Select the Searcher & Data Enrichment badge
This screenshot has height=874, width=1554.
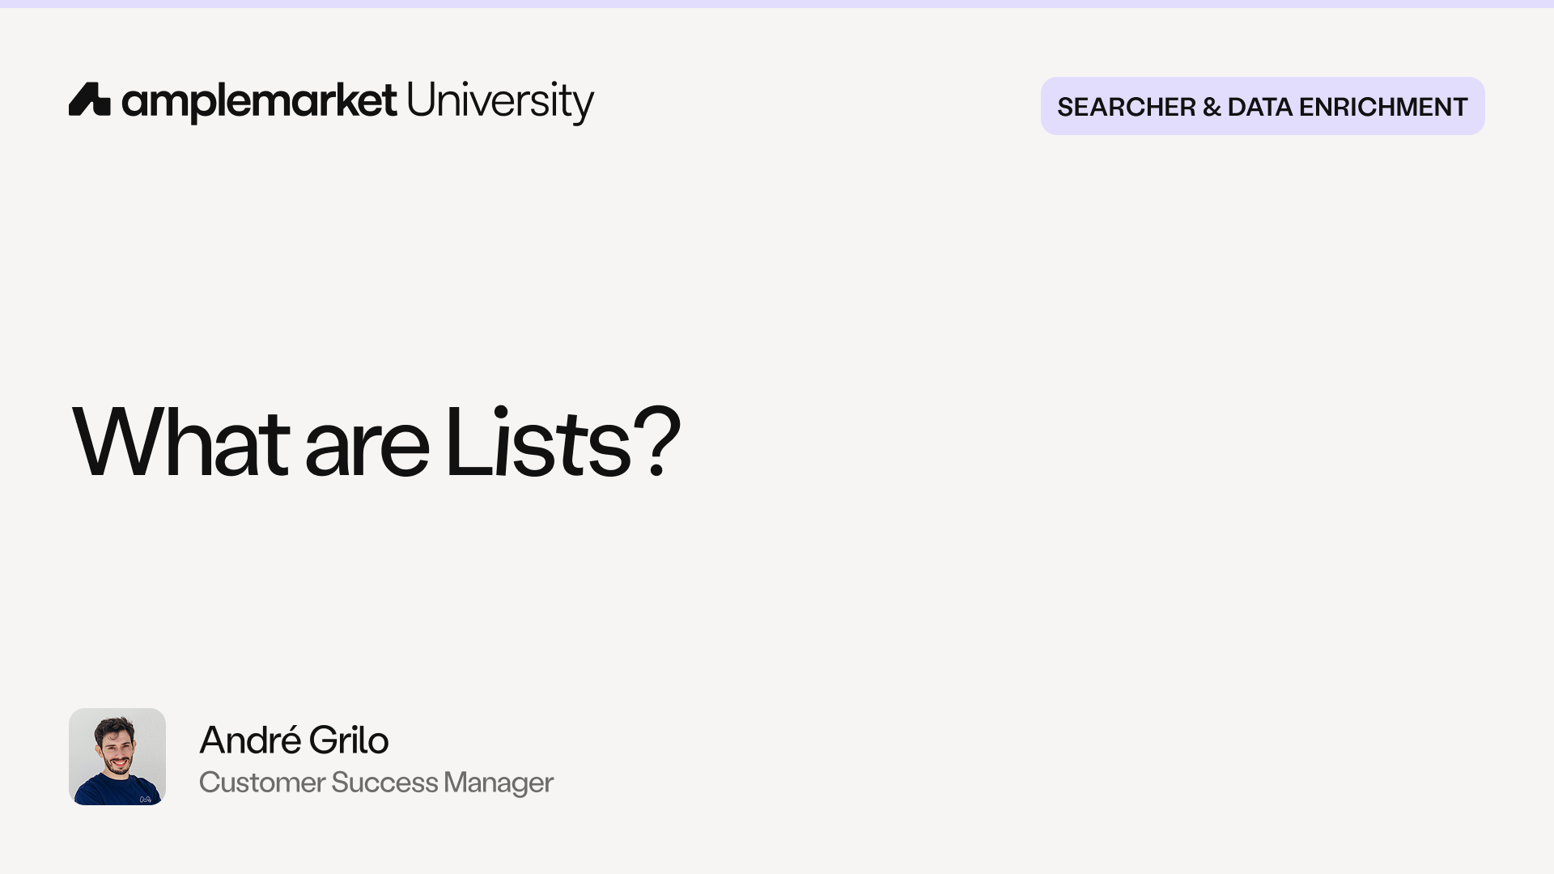point(1263,106)
